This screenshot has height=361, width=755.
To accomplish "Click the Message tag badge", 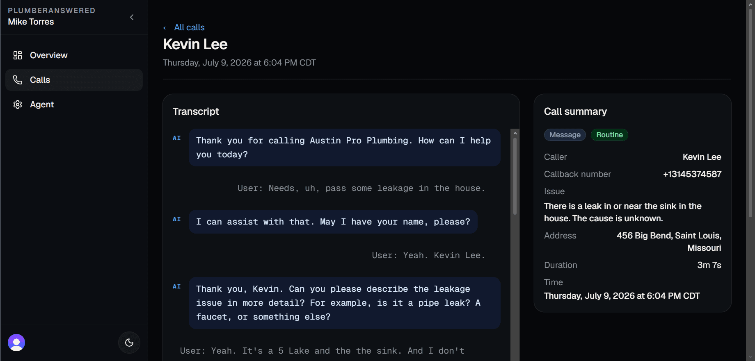I will coord(565,135).
